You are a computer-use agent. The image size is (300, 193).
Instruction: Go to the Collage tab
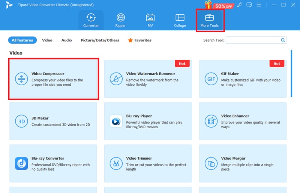[180, 20]
